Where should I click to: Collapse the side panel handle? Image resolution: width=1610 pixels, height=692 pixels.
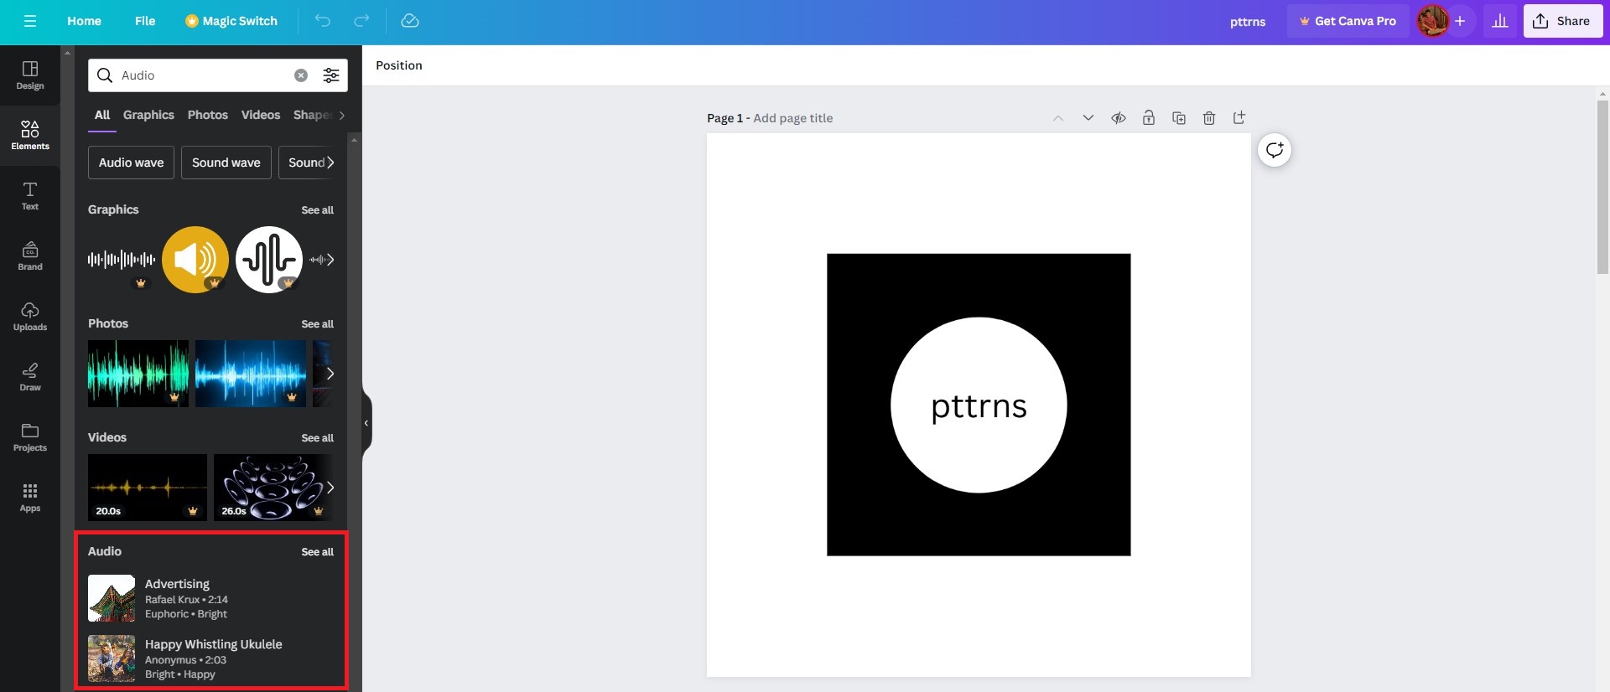coord(366,423)
